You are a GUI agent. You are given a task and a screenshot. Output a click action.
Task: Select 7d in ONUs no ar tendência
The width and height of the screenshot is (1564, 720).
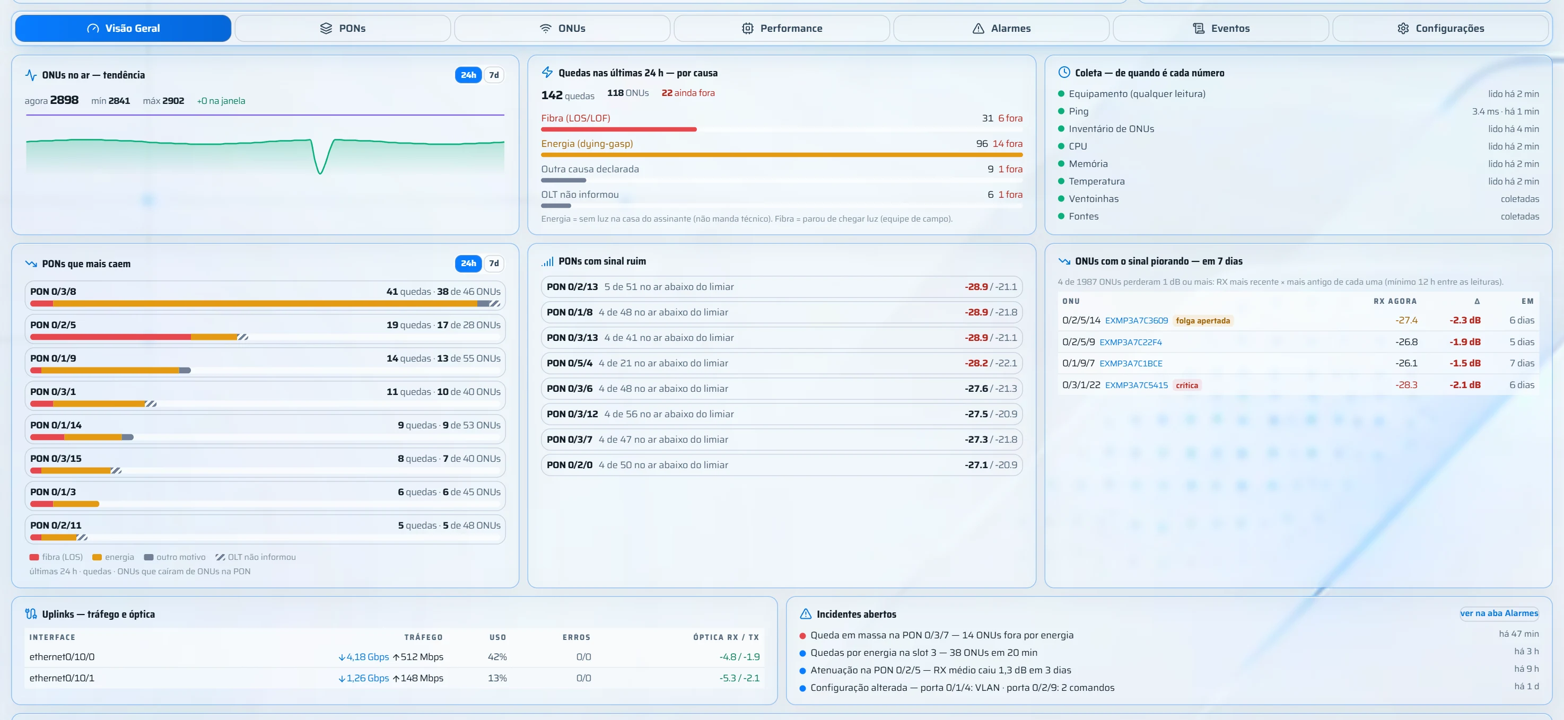click(x=494, y=75)
